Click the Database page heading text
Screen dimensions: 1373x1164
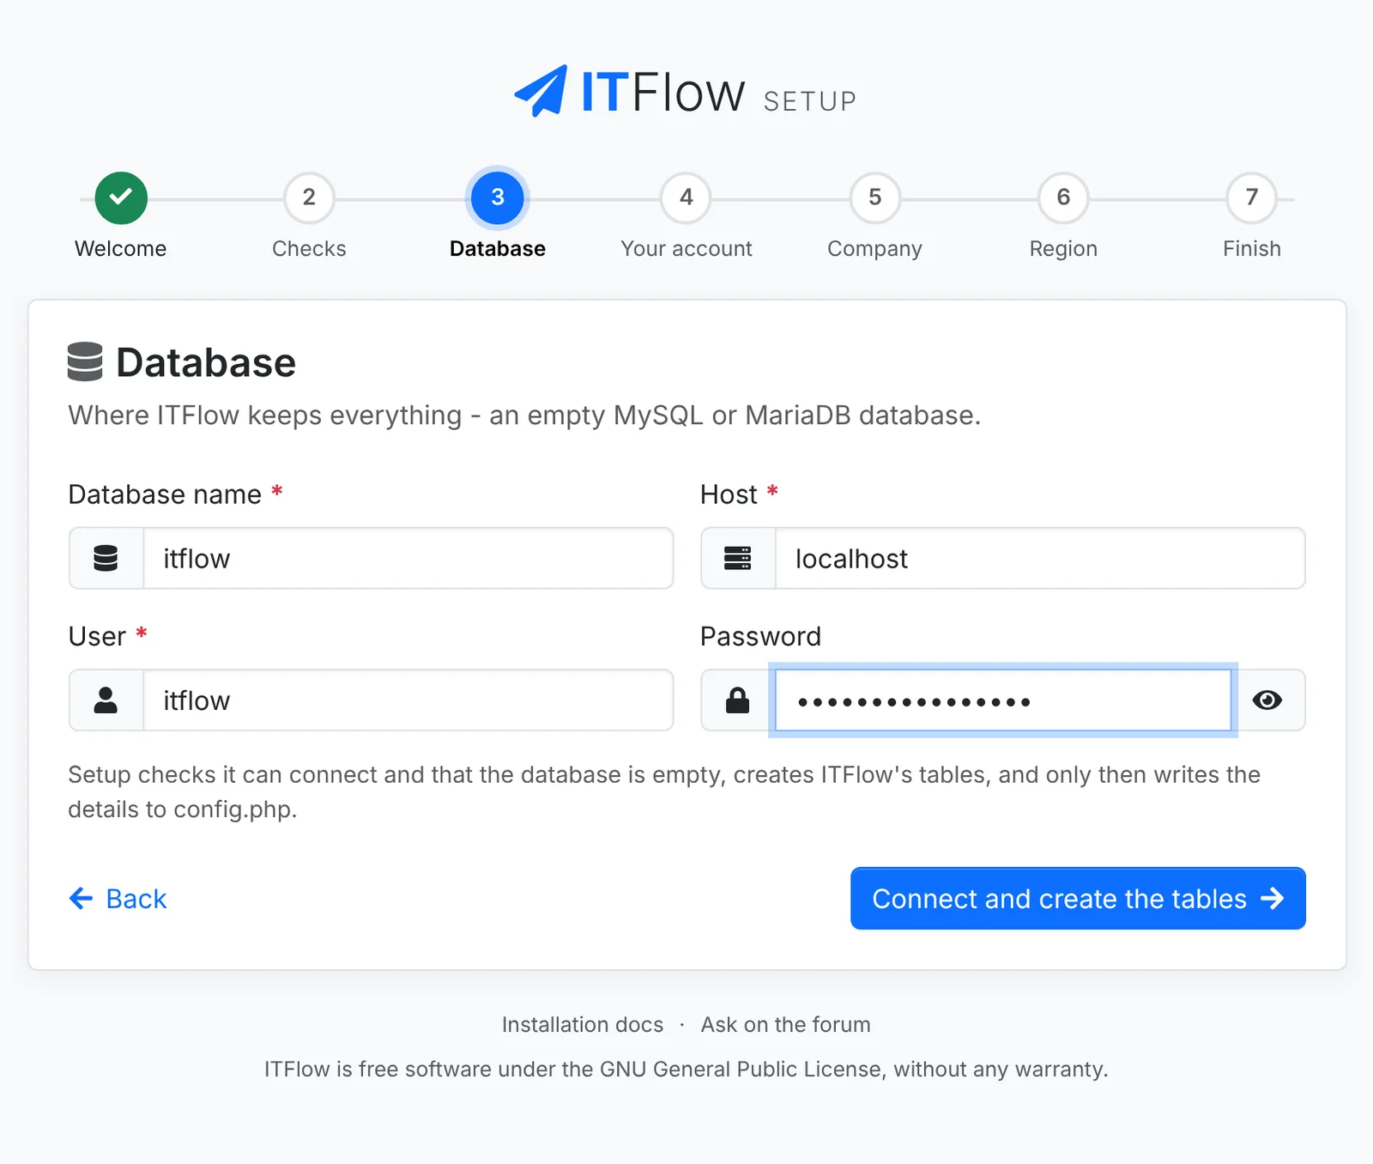click(206, 362)
